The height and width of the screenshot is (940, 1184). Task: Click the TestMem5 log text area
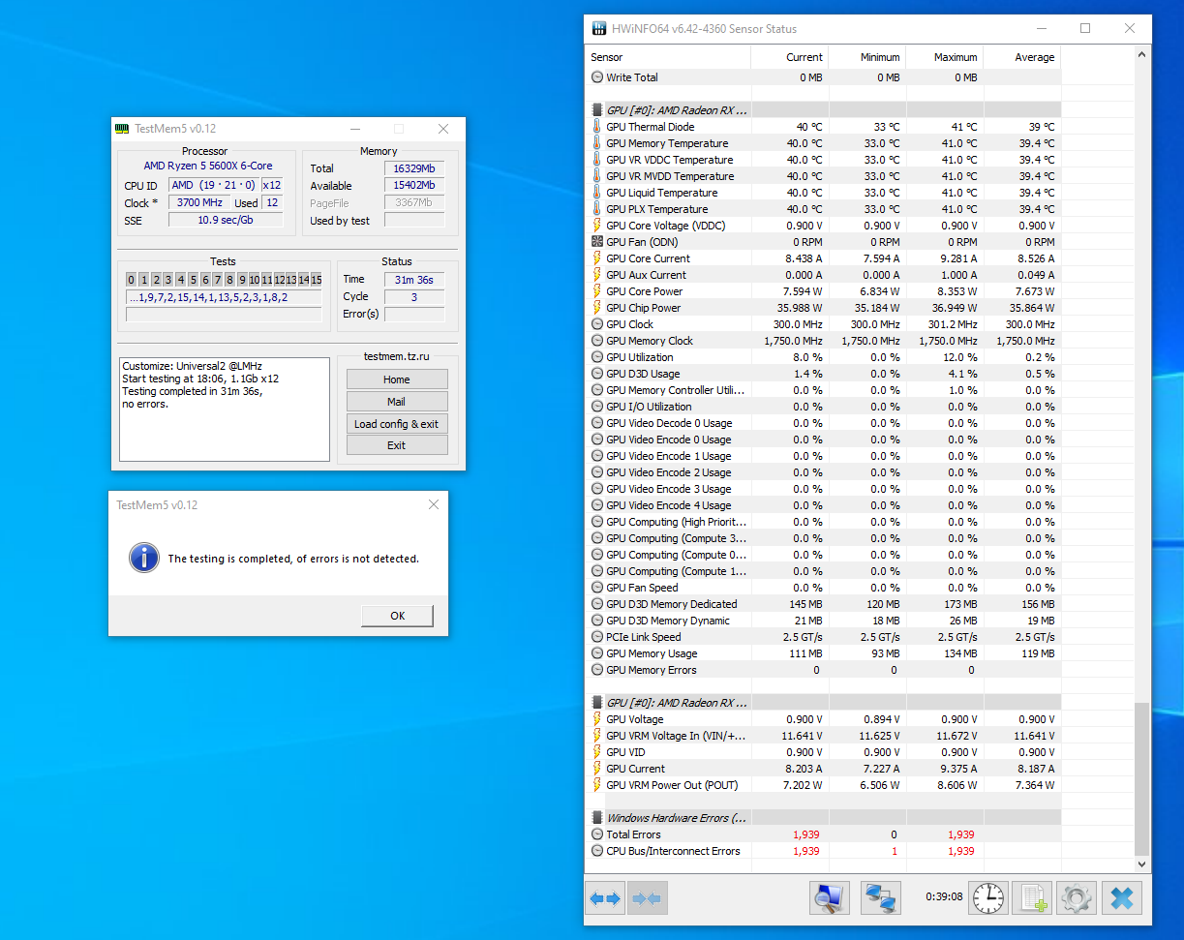(x=225, y=409)
